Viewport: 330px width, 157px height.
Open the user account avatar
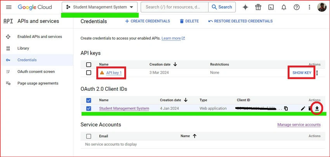pos(322,7)
